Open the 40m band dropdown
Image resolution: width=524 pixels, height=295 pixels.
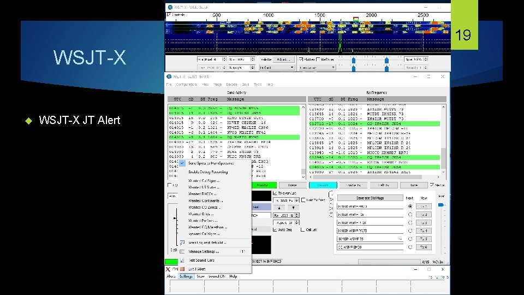173,196
